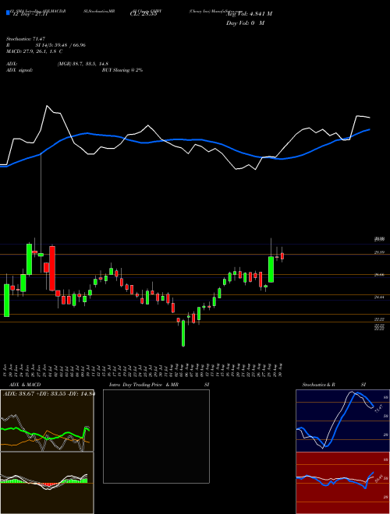Click the 'ADX signal:' label
The width and height of the screenshot is (390, 514).
pyautogui.click(x=19, y=70)
